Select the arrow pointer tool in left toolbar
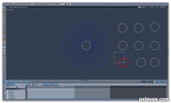This screenshot has height=103, width=171. 4,9
